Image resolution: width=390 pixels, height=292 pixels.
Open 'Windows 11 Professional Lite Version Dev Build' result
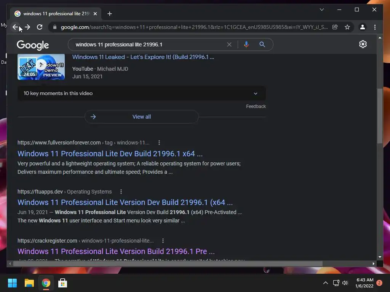125,202
